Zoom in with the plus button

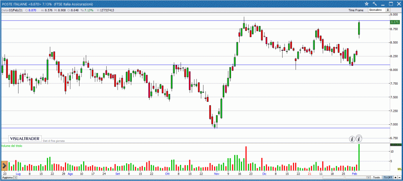click(395, 177)
